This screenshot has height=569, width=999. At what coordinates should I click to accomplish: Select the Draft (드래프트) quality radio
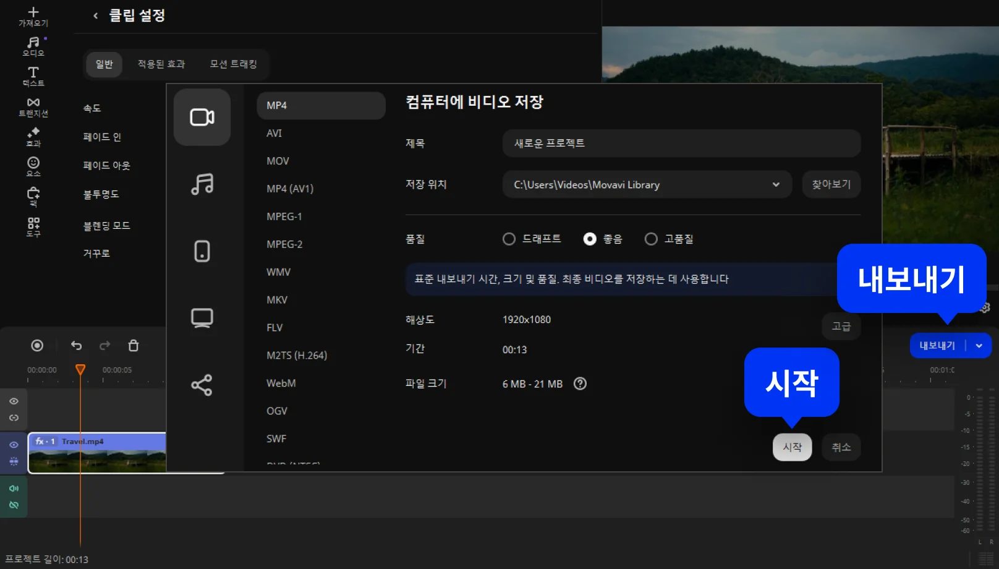click(x=509, y=239)
